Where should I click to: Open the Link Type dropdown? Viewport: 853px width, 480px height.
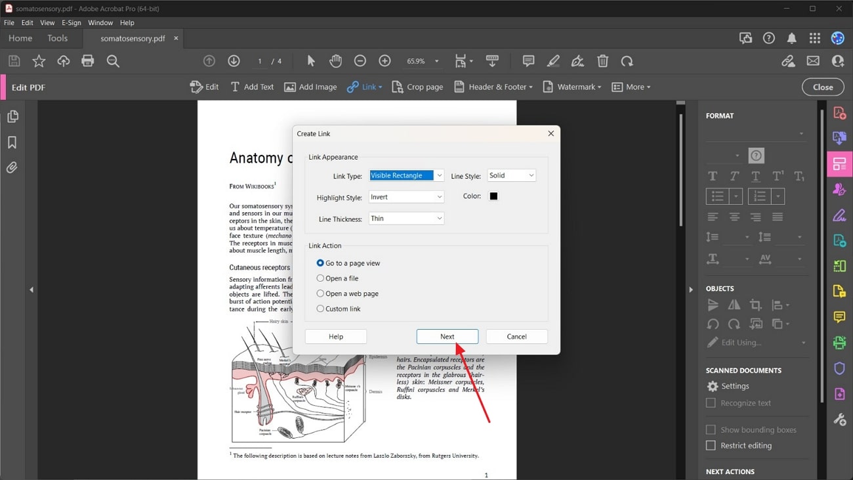407,175
